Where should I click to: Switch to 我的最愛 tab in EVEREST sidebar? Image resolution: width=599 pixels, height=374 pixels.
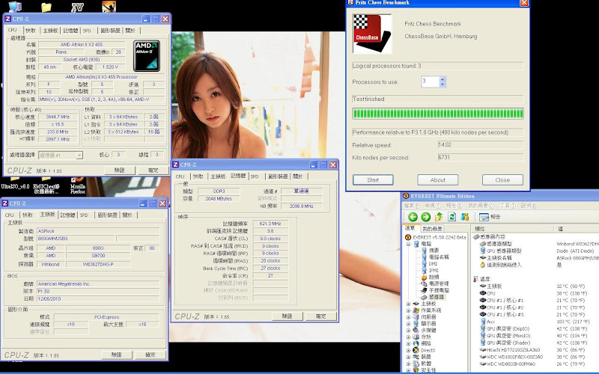pos(432,229)
